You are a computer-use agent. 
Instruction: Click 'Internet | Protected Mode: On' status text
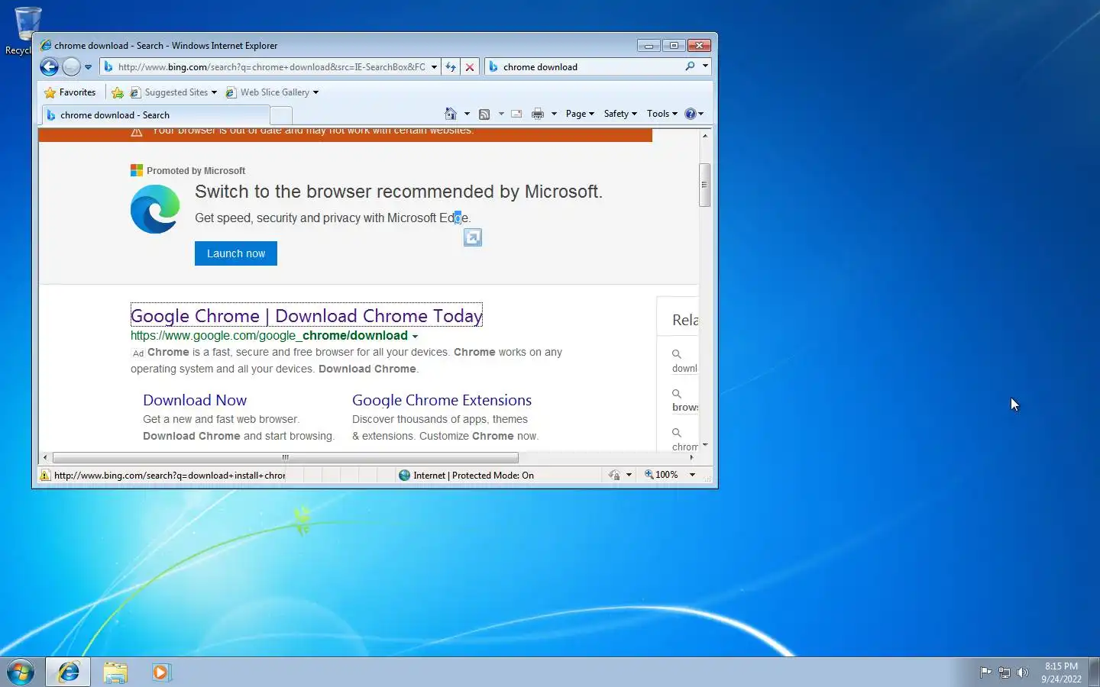(x=473, y=475)
